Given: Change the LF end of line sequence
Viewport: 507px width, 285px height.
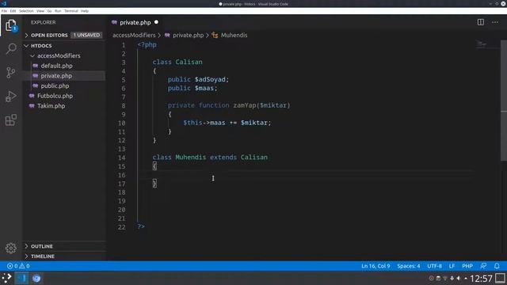Looking at the screenshot, I should (x=452, y=266).
